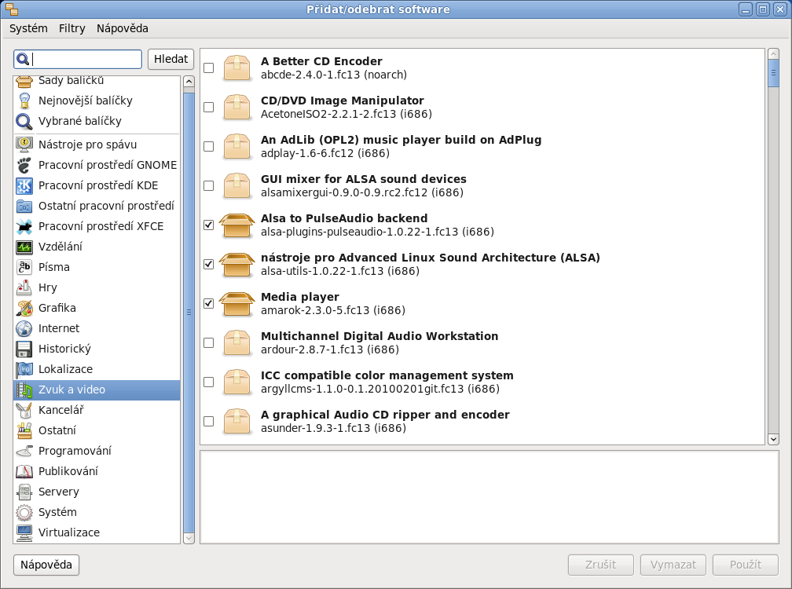Viewport: 792px width, 589px height.
Task: Click the Ostatní pracovní prostředí icon
Action: coord(24,206)
